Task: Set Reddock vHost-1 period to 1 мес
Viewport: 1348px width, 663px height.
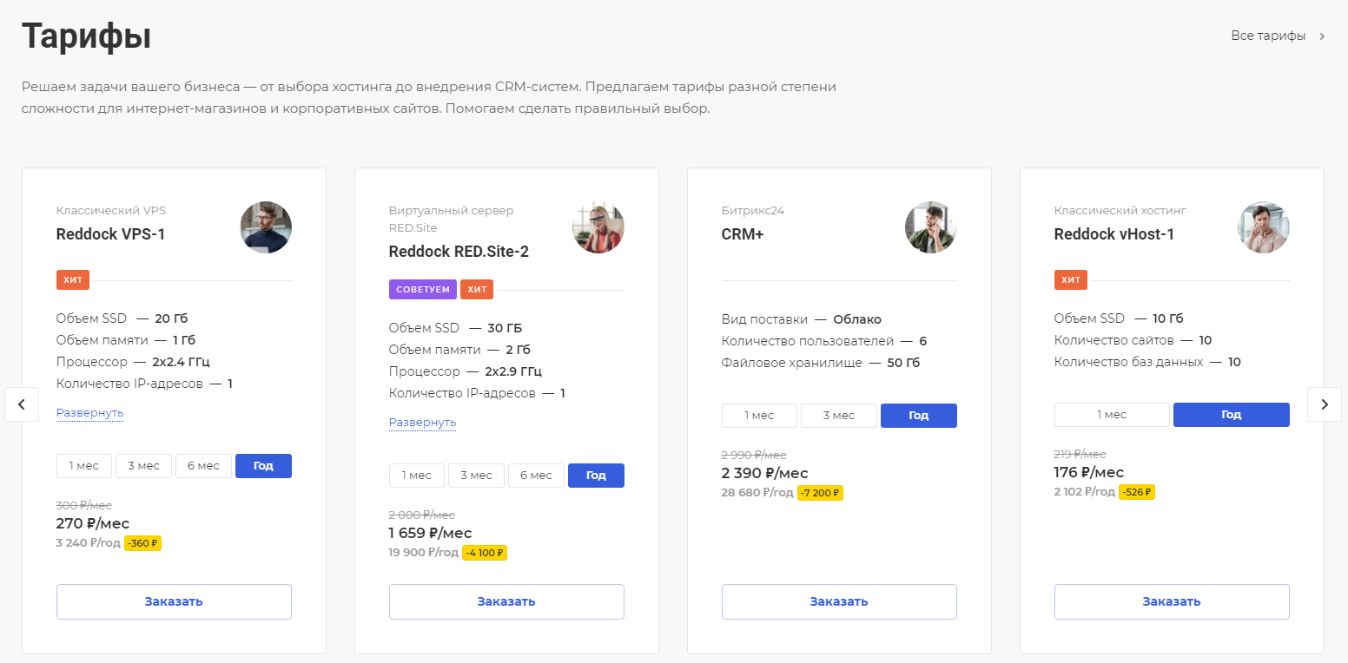Action: pos(1112,415)
